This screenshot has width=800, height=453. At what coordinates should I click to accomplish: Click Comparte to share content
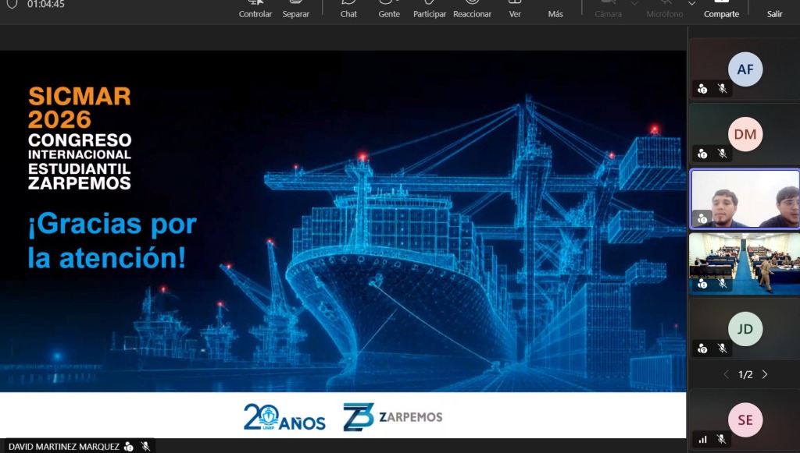point(721,9)
